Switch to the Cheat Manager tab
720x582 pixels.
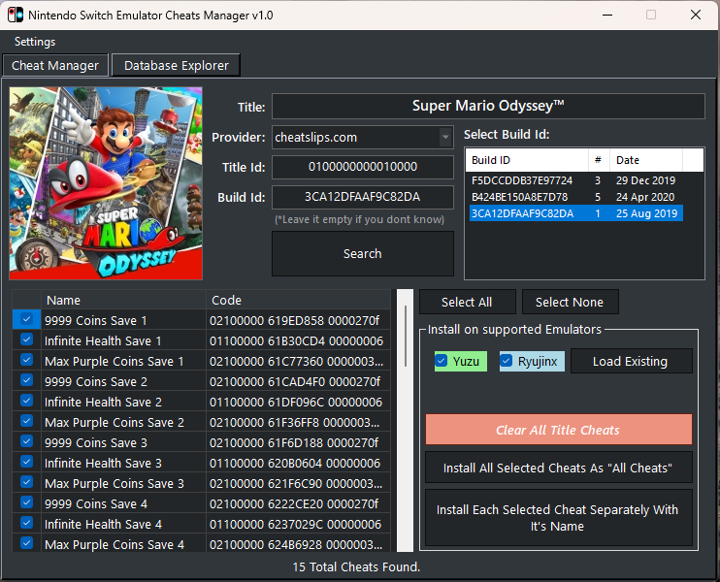[55, 65]
